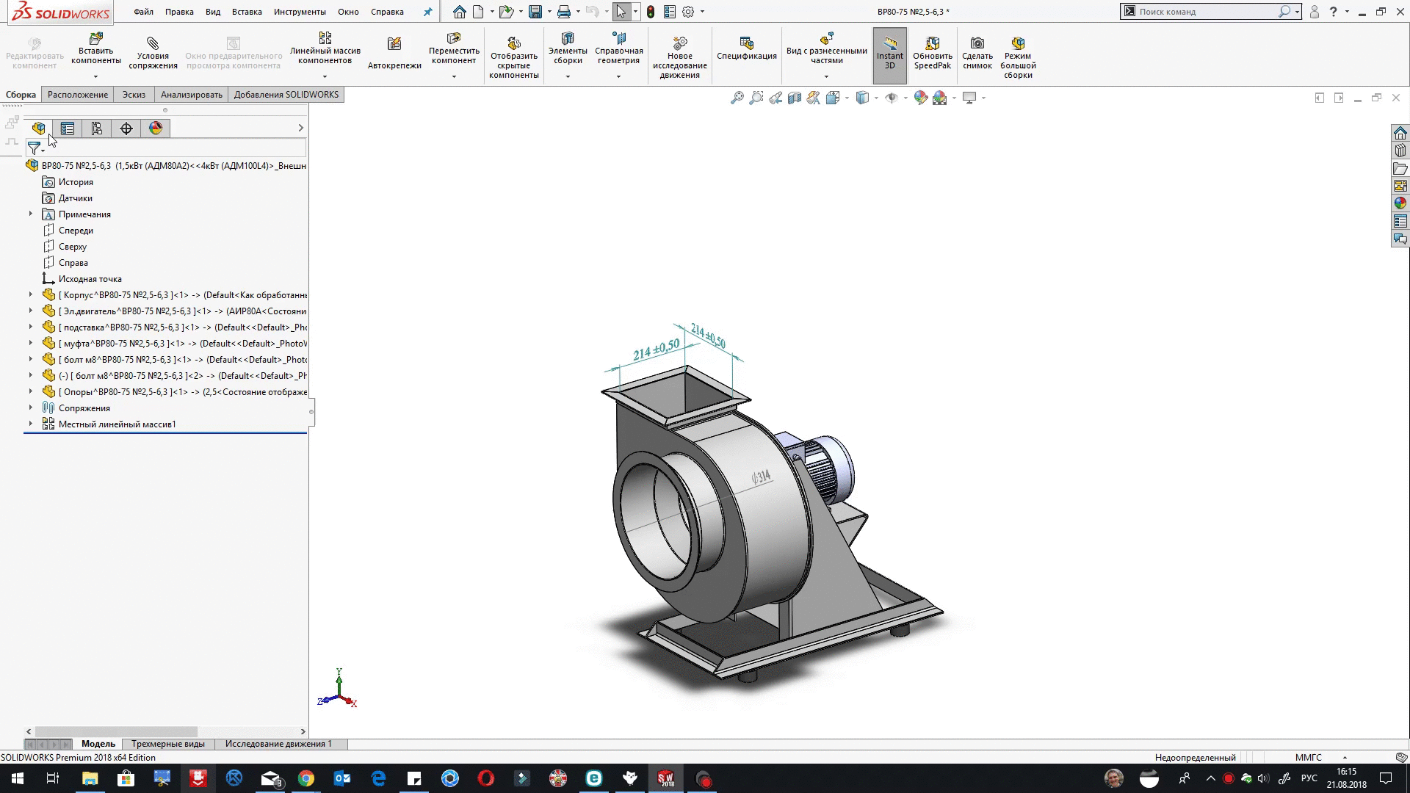1410x793 pixels.
Task: Select the Smart Fasteners (Автокрепежи) tool
Action: tap(394, 44)
